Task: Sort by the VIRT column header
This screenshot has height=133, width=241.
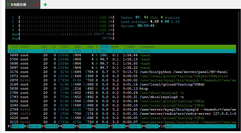Action: (64, 47)
